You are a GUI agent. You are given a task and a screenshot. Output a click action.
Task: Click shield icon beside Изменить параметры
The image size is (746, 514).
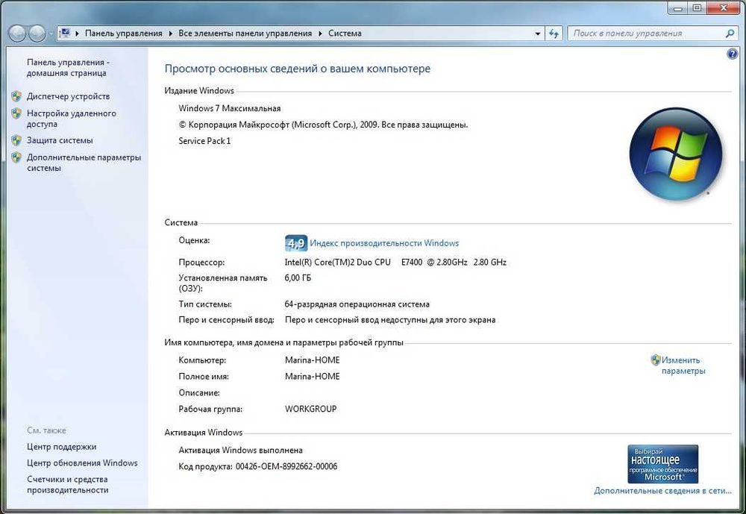656,360
